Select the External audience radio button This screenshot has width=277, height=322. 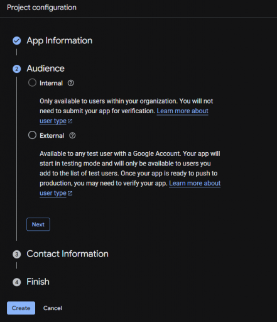tap(32, 135)
